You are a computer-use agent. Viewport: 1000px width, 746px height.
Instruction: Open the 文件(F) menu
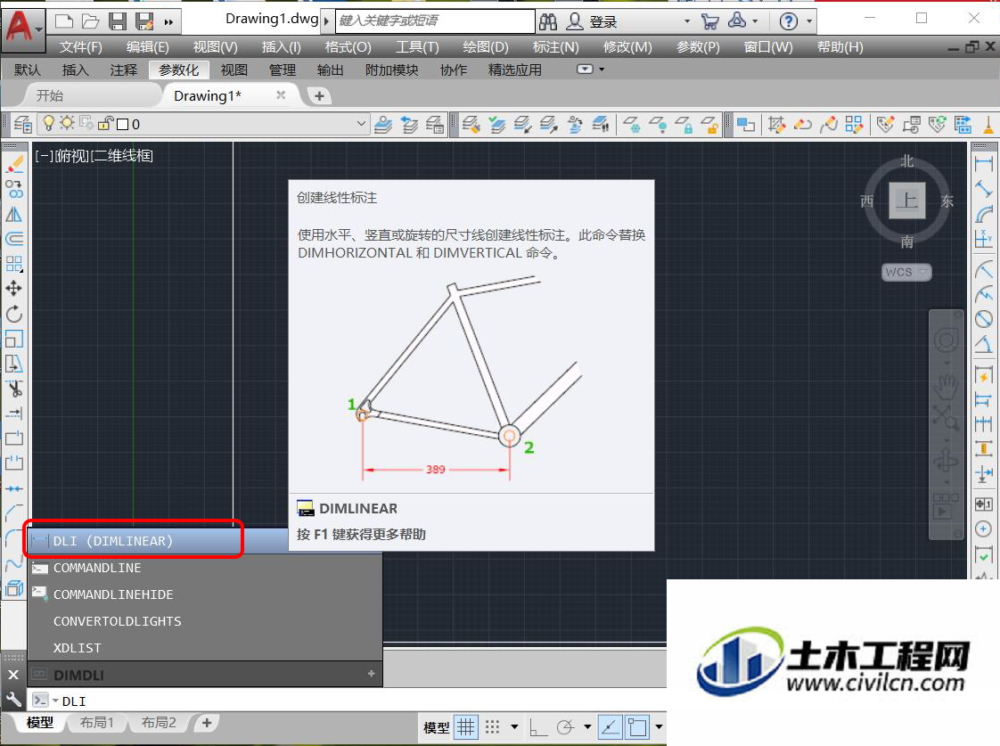tap(81, 47)
